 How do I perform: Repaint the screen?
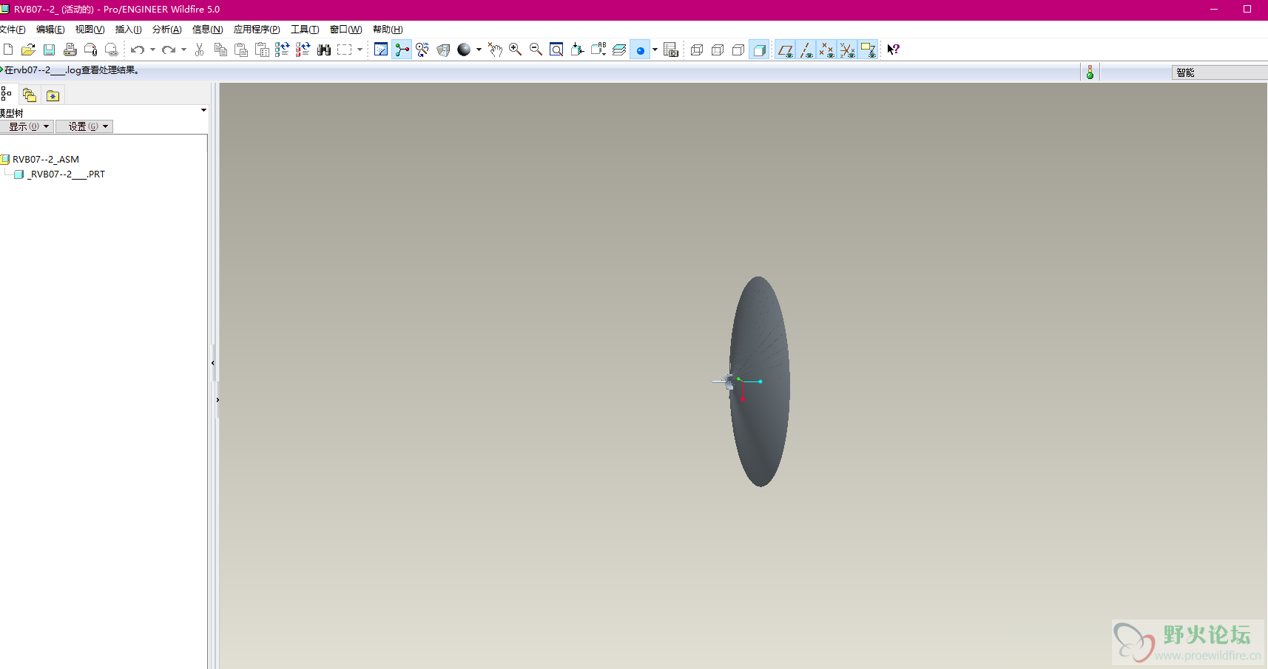[x=381, y=50]
